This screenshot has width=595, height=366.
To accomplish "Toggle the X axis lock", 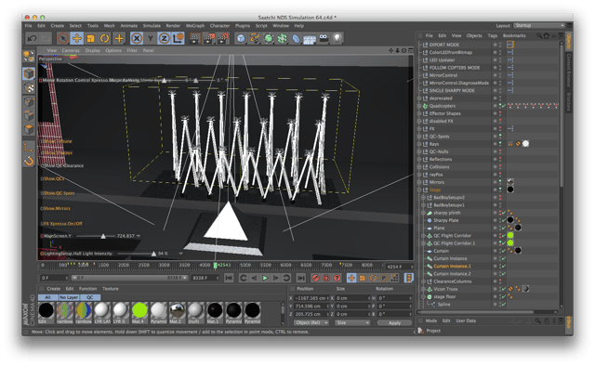I will click(137, 38).
